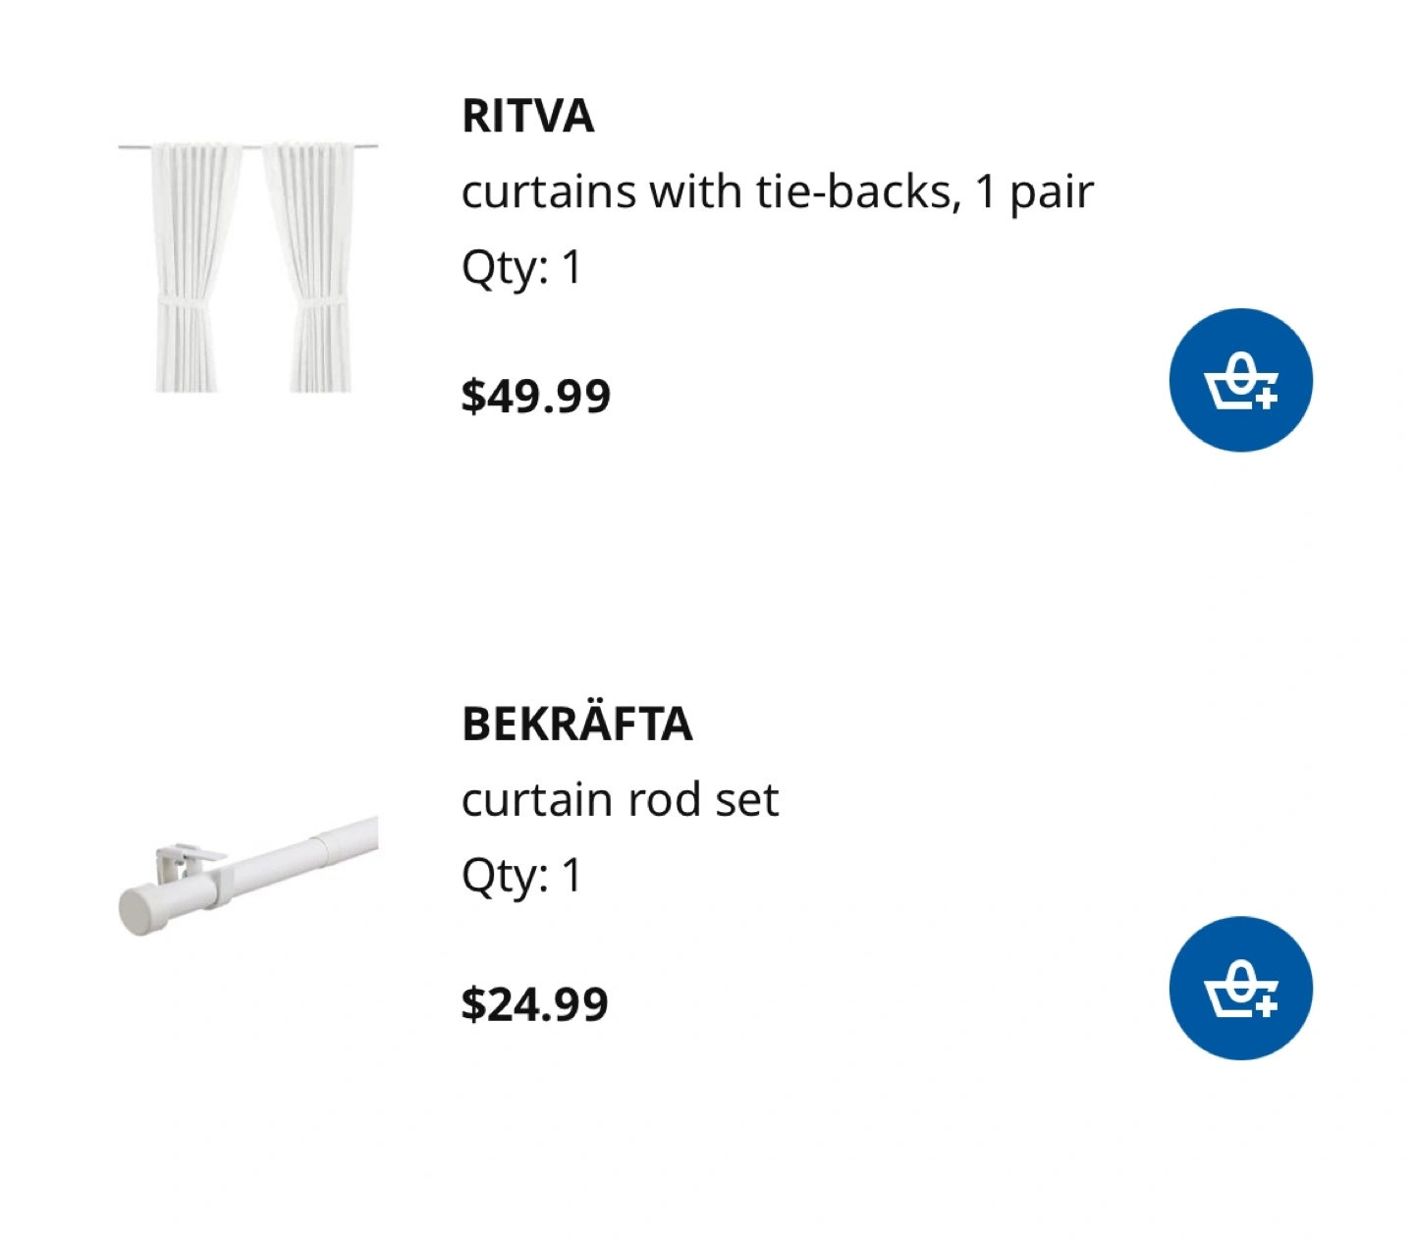Image resolution: width=1414 pixels, height=1239 pixels.
Task: Open the BEKRÄFTA curtain rod product photo
Action: coord(248,875)
